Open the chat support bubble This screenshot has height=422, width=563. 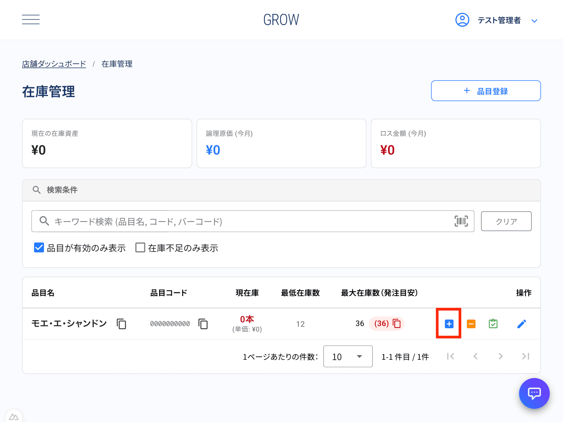pyautogui.click(x=534, y=393)
